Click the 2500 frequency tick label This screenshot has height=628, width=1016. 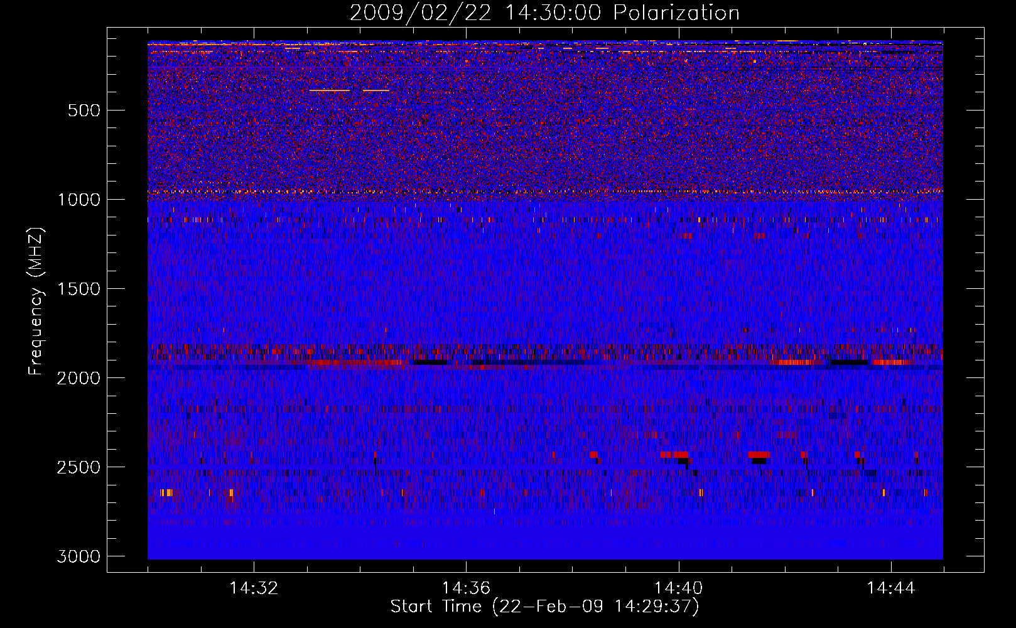pos(78,467)
